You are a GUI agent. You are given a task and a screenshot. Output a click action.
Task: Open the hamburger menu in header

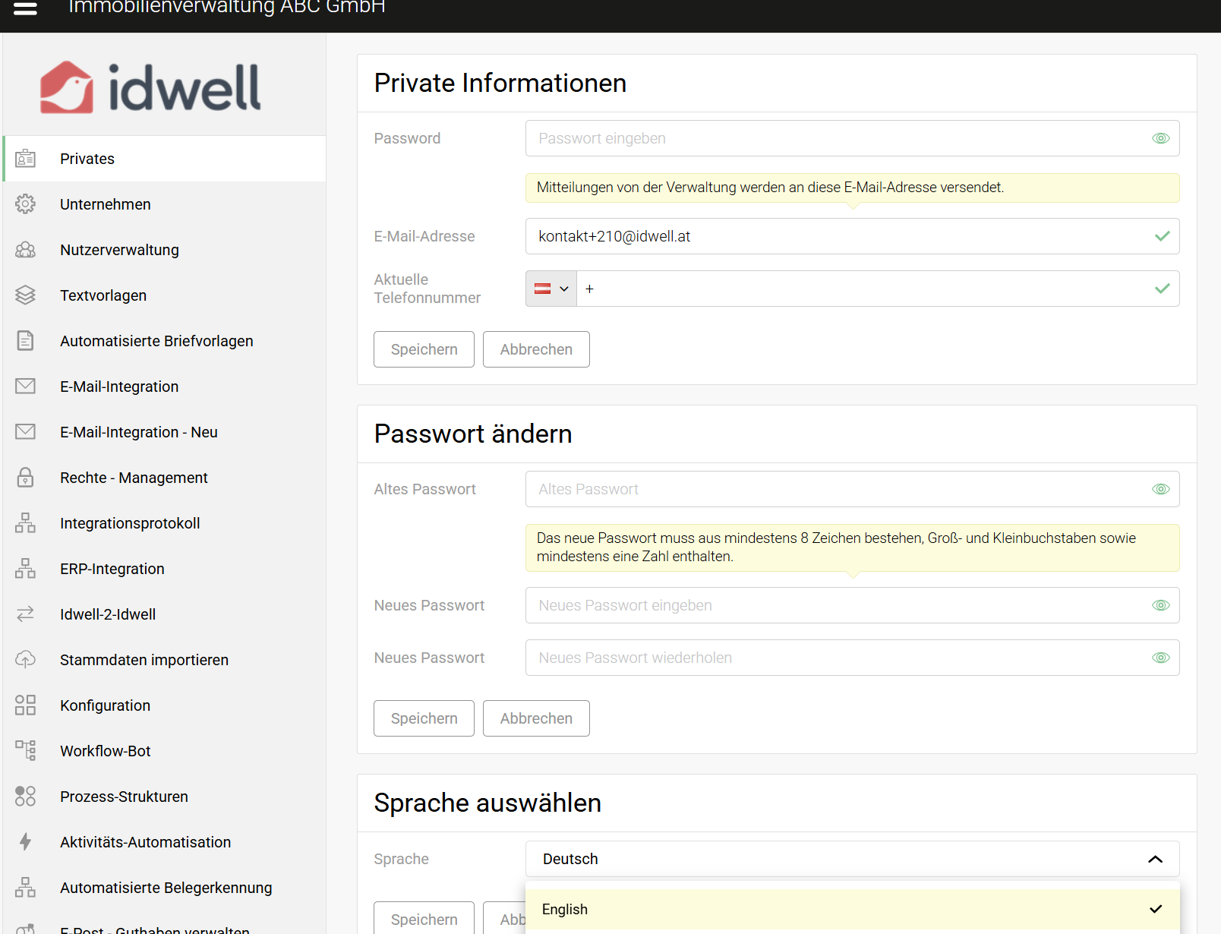(25, 9)
